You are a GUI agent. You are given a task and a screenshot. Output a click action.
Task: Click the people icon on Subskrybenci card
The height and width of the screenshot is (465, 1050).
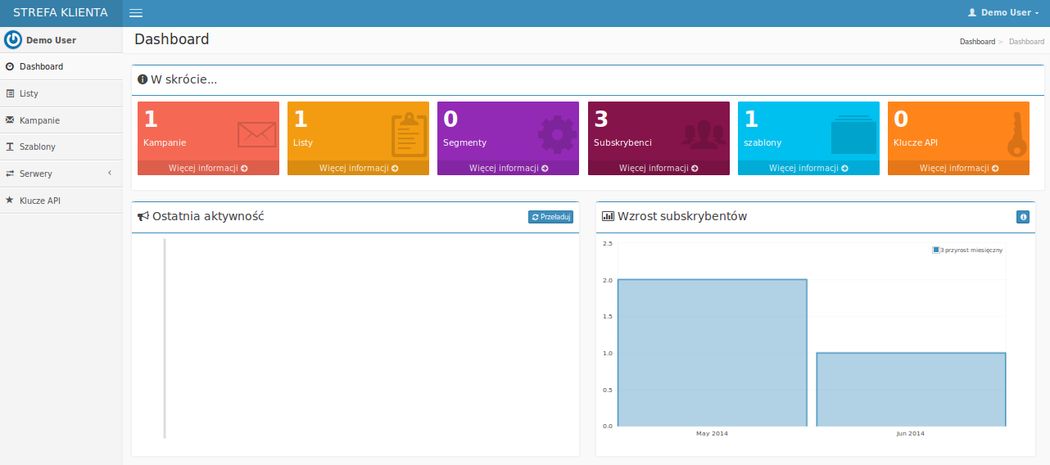click(704, 135)
